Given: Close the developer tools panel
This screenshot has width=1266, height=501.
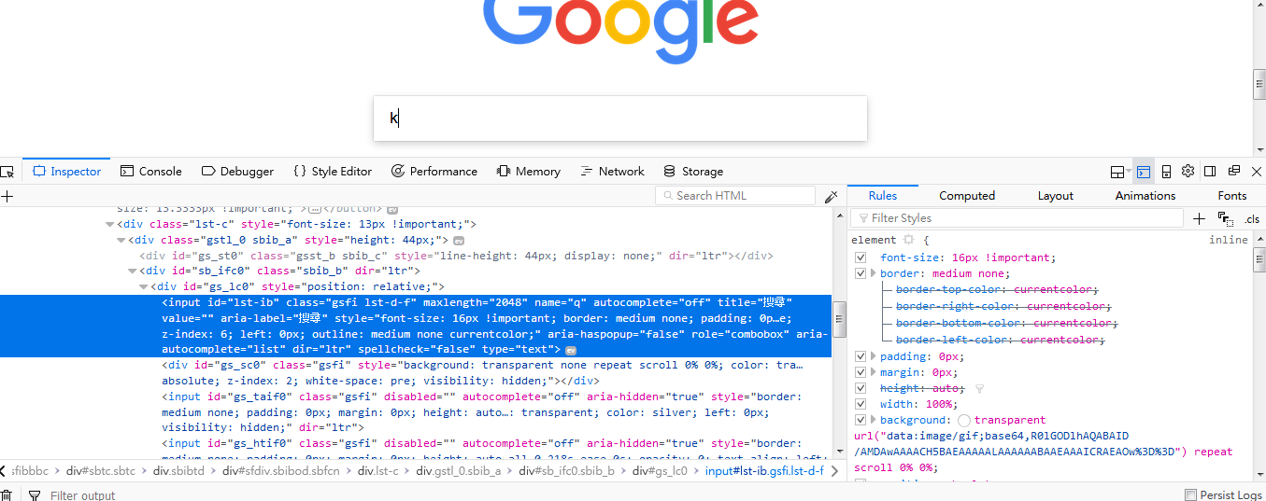Looking at the screenshot, I should point(1256,172).
